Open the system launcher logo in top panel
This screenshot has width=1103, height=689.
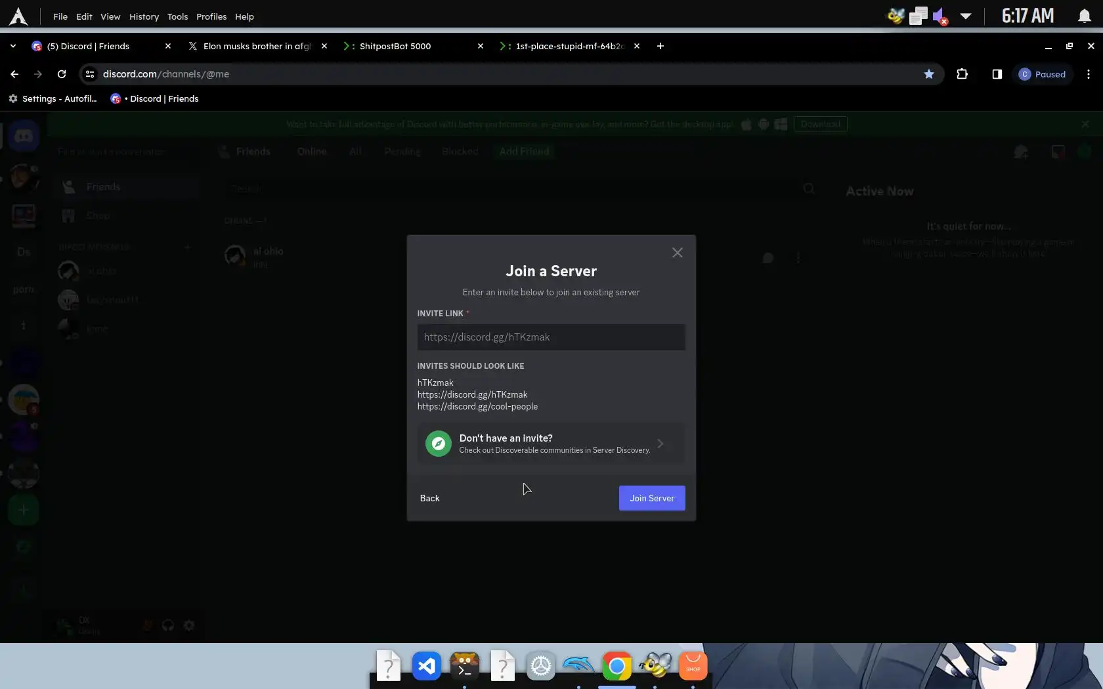(18, 16)
